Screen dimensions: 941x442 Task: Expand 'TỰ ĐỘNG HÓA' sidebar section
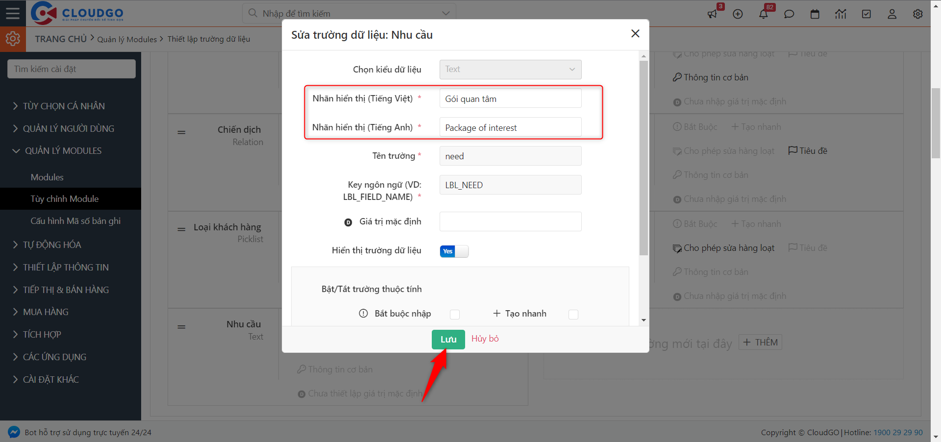(52, 245)
